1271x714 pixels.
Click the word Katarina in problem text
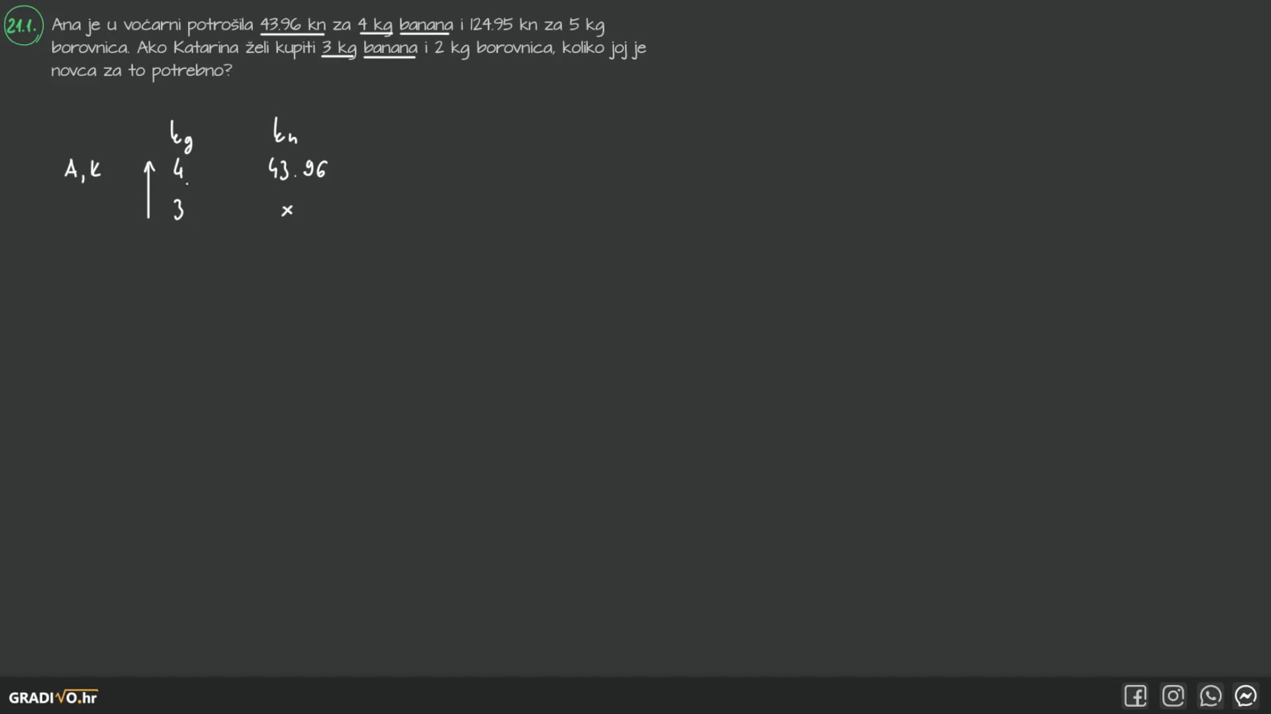tap(206, 48)
